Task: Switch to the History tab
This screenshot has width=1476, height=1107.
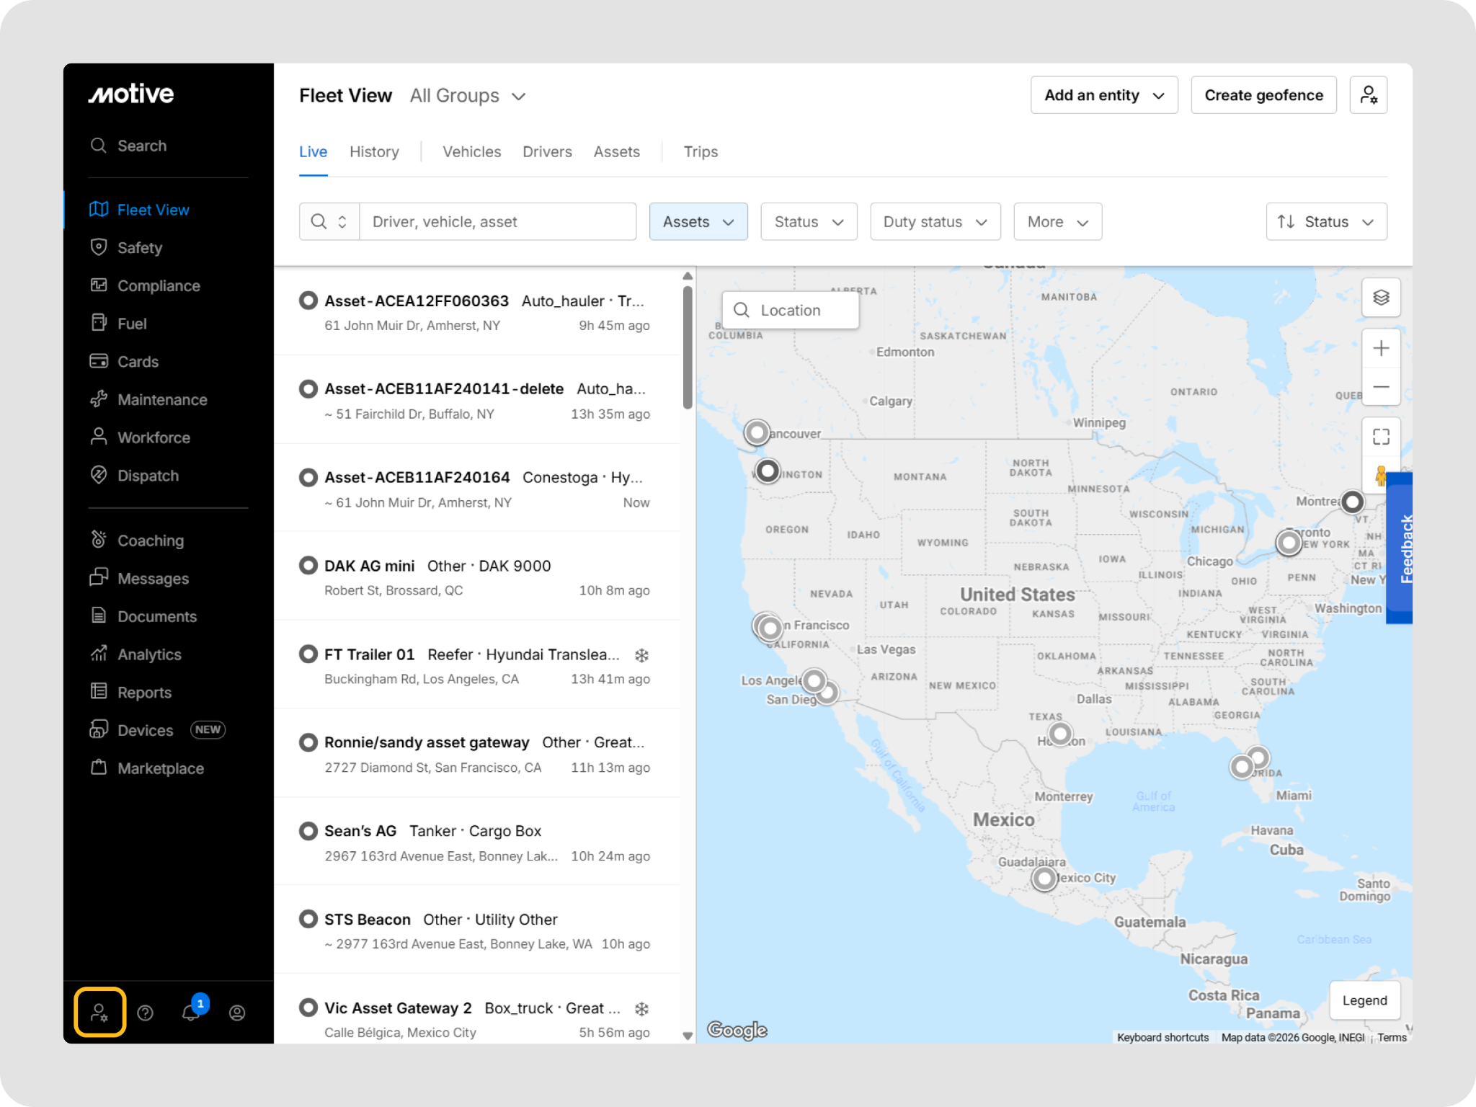Action: point(374,151)
